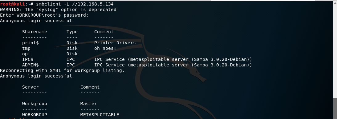Click the tmp share name
Viewport: 337px width, 119px height.
pyautogui.click(x=26, y=49)
